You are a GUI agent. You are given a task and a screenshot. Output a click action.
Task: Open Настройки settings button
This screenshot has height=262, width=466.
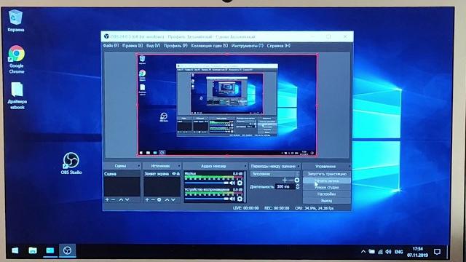click(327, 194)
